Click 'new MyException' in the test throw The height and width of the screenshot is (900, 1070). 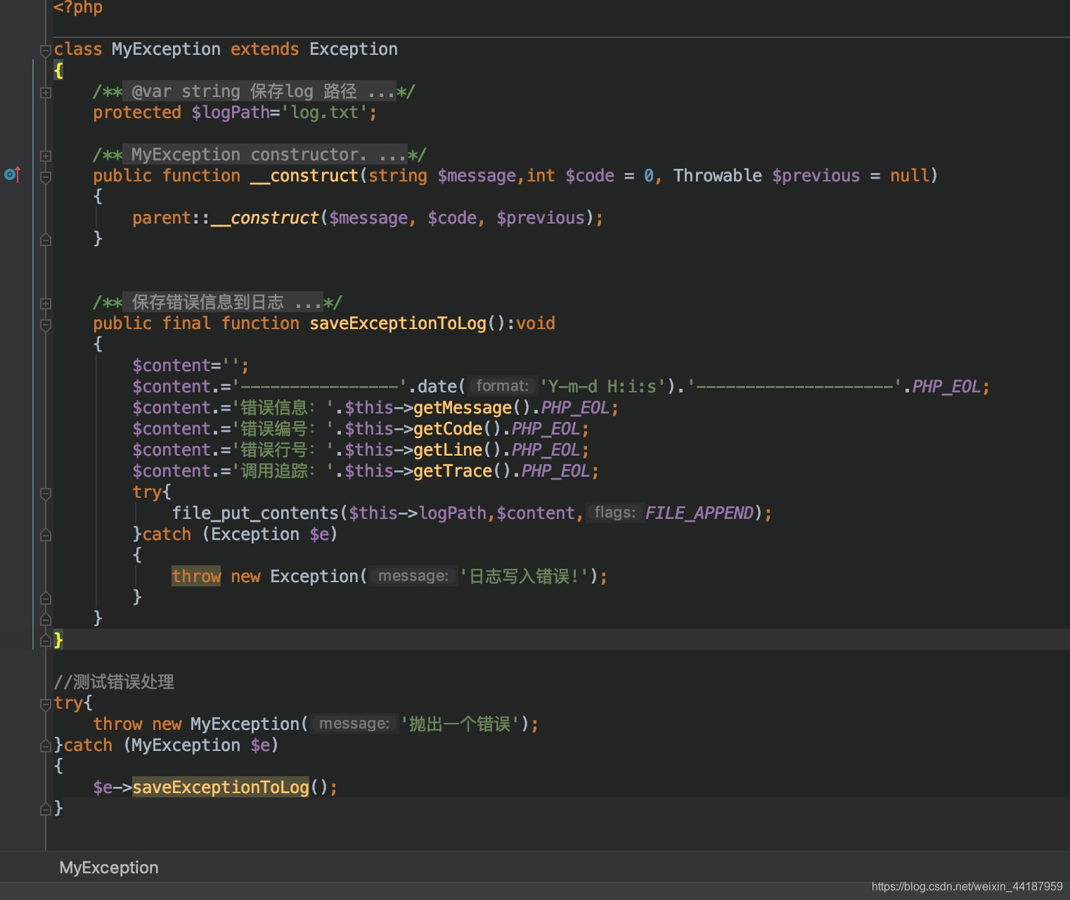226,724
